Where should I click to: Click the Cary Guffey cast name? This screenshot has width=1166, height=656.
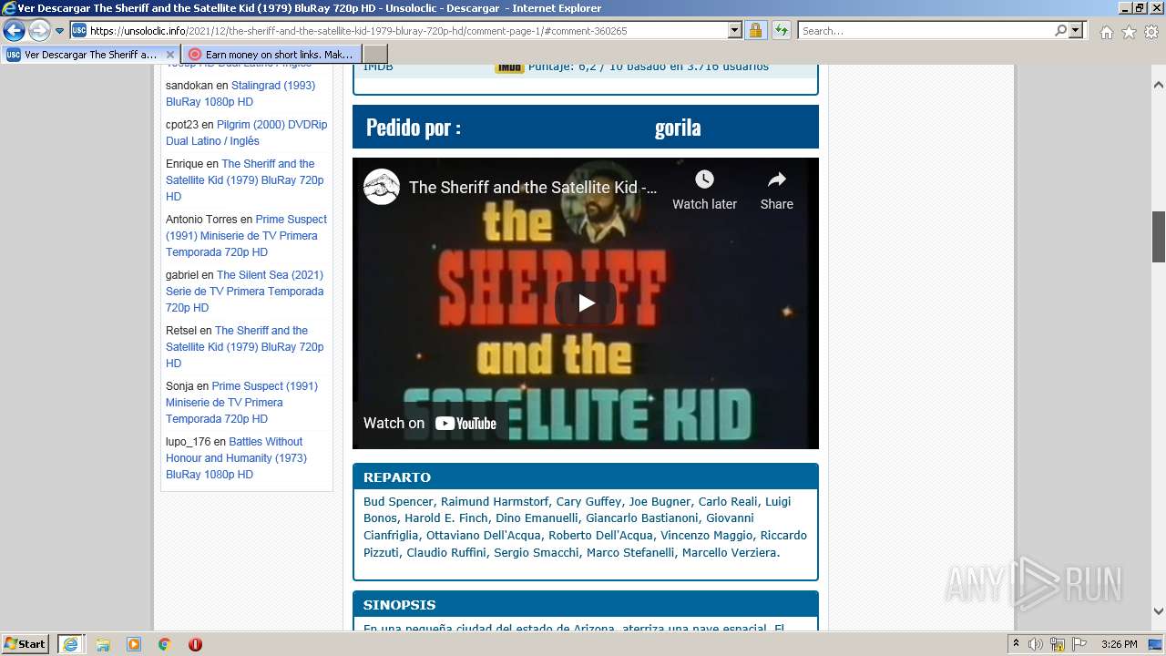point(588,502)
